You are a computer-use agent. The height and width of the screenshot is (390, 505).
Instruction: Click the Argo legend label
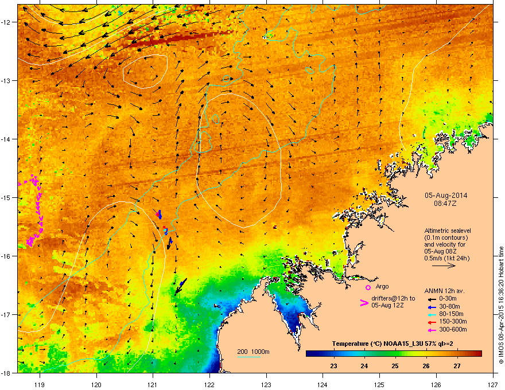click(x=382, y=286)
